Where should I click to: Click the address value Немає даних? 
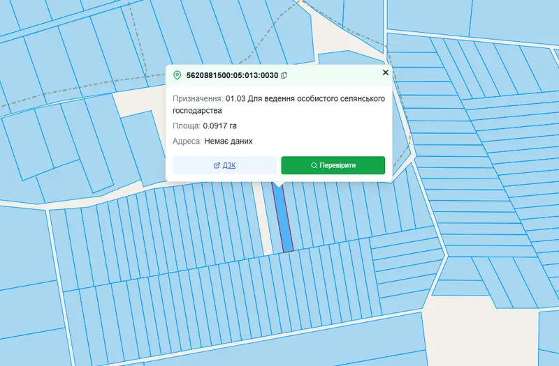tap(228, 142)
